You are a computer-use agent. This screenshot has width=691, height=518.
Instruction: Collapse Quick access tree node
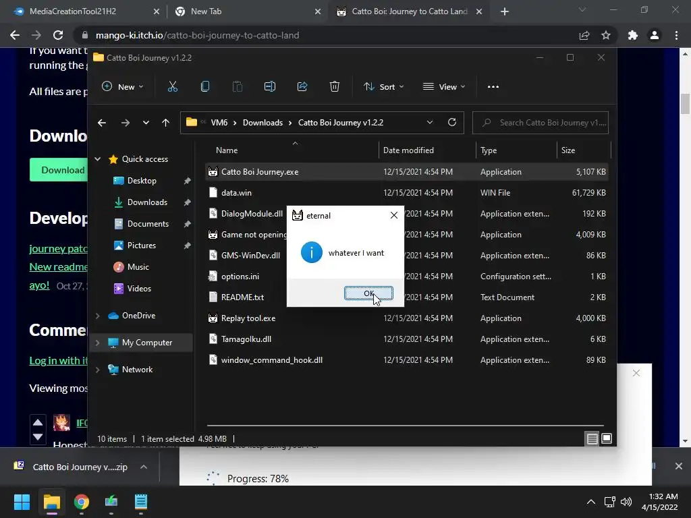pyautogui.click(x=98, y=159)
